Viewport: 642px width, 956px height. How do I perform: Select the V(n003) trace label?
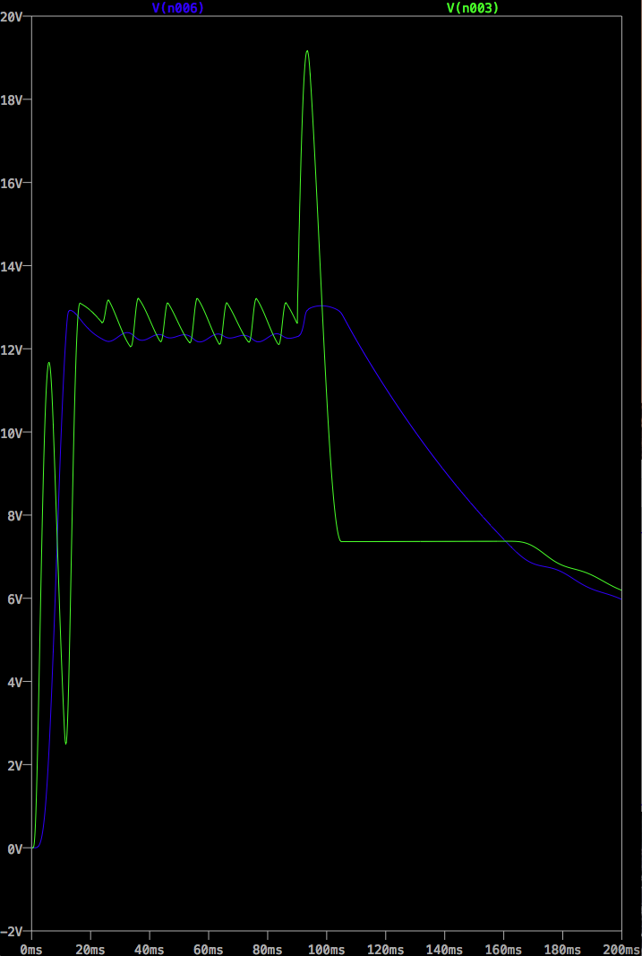point(473,7)
